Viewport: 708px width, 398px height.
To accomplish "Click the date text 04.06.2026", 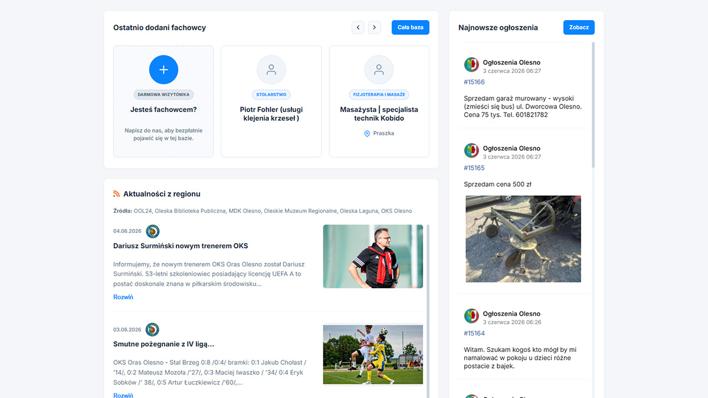I will 127,231.
